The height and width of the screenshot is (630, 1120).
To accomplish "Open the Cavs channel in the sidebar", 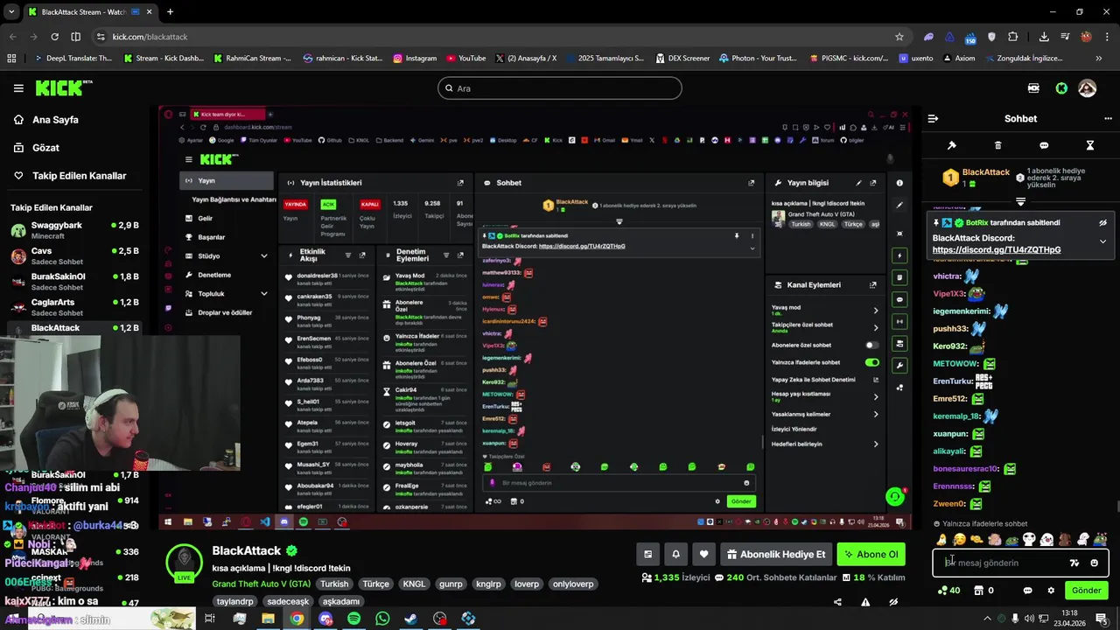I will pos(74,256).
